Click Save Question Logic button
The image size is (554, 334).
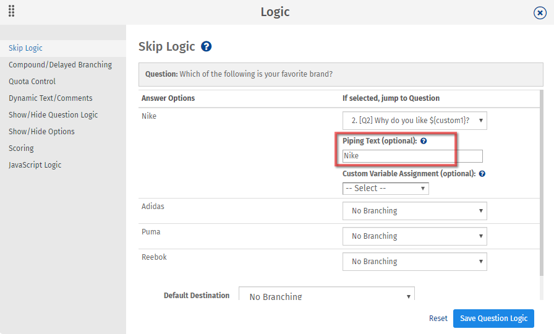[x=493, y=319]
